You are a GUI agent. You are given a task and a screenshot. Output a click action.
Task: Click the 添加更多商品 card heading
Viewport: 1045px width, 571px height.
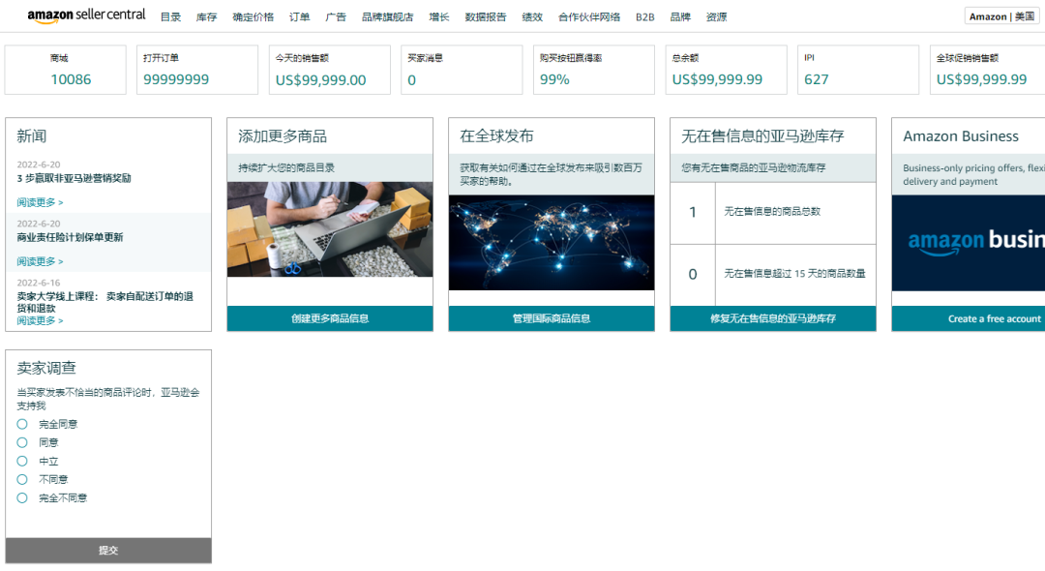tap(283, 135)
